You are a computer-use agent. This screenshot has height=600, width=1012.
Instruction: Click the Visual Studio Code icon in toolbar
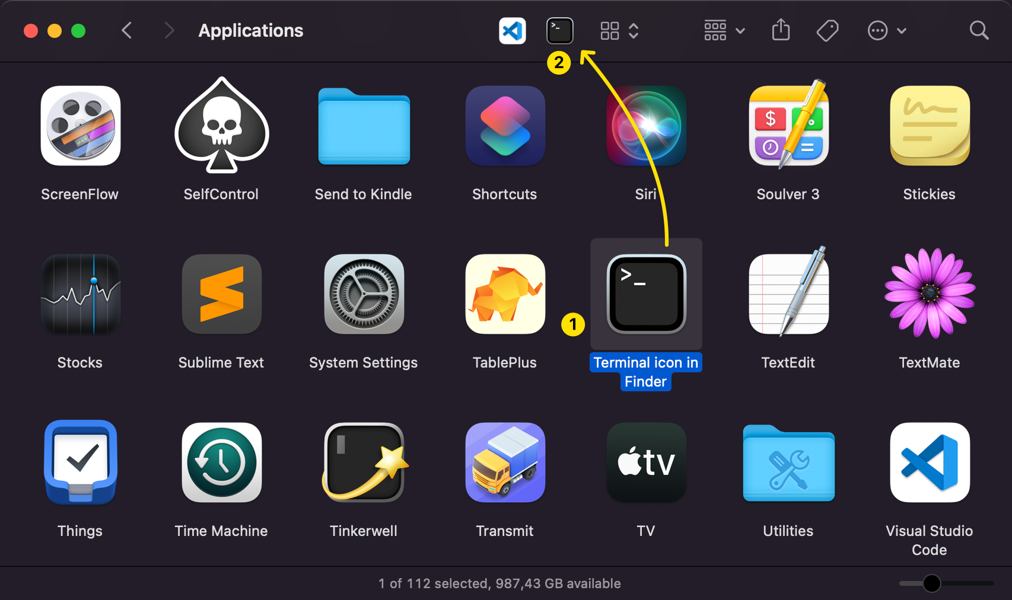(513, 31)
